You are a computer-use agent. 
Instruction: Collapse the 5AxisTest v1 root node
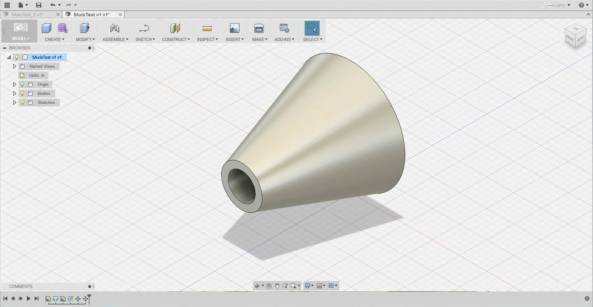click(x=9, y=57)
